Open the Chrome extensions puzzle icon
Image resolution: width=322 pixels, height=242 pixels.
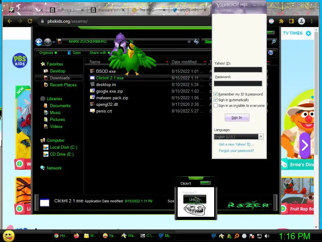pos(281,21)
